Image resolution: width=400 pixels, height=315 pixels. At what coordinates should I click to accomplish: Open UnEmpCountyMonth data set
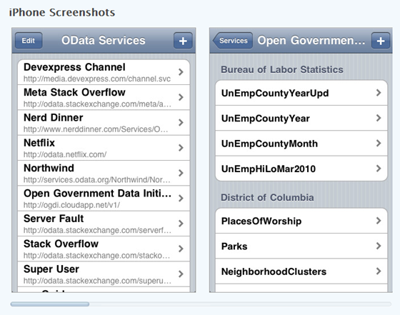click(301, 144)
